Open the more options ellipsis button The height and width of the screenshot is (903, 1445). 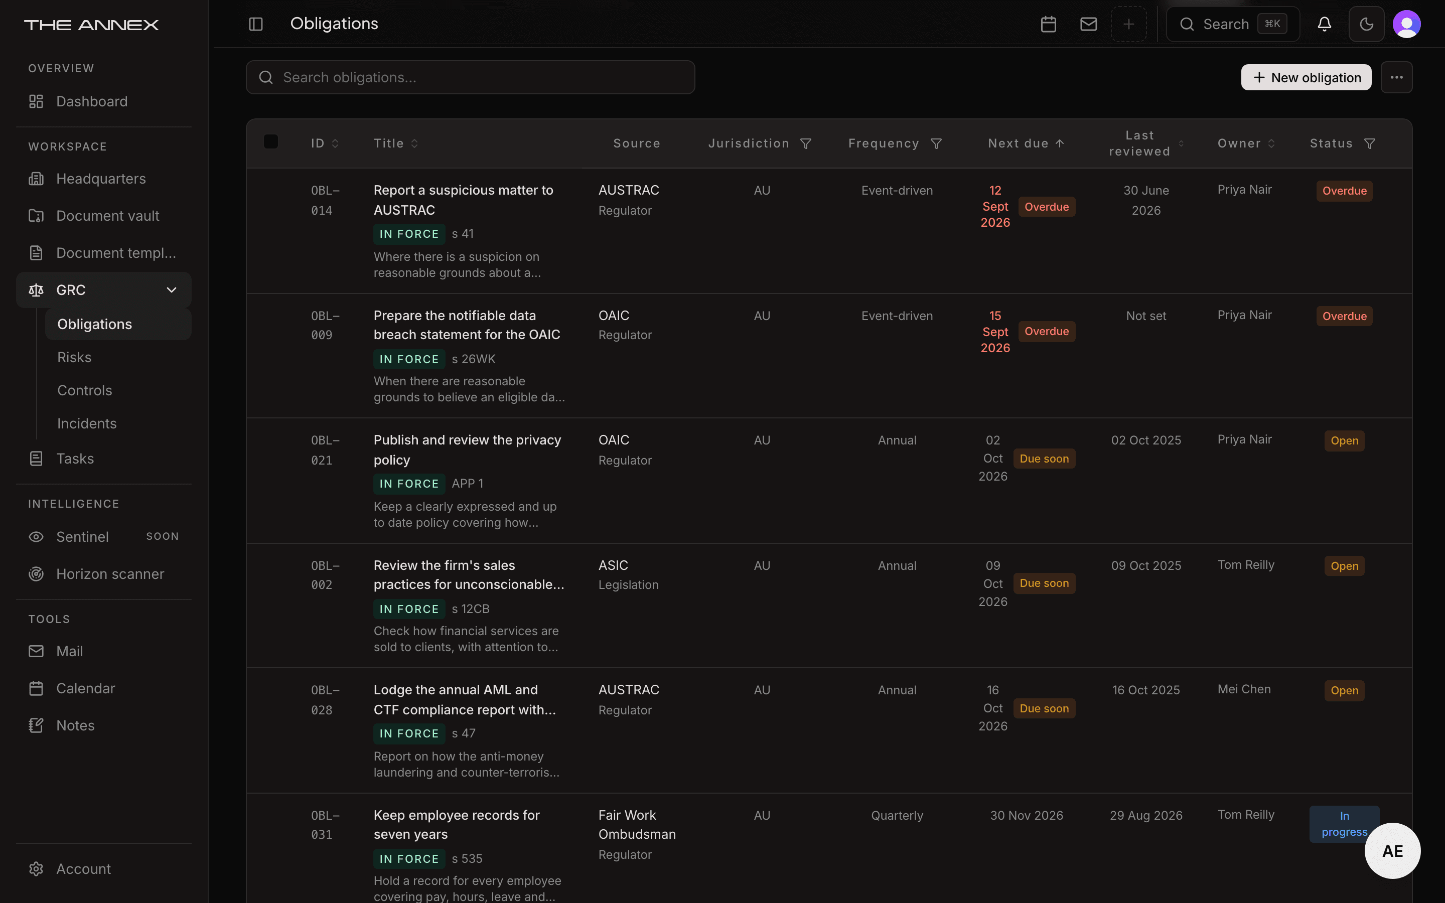1397,77
